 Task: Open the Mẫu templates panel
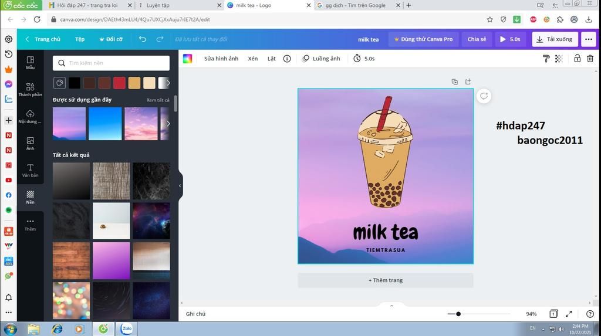coord(31,62)
